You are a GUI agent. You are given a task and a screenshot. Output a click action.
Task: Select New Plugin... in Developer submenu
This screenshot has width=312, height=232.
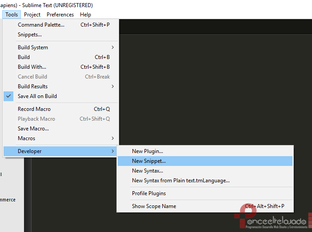point(205,151)
